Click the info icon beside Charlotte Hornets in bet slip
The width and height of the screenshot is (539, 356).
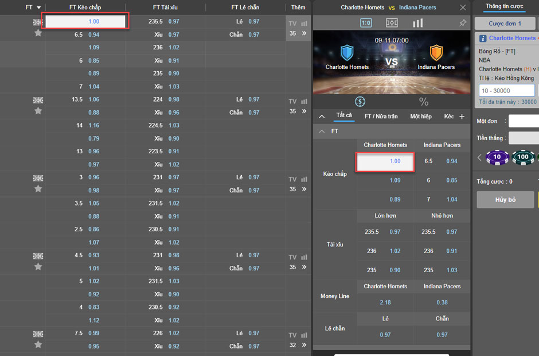[x=483, y=38]
